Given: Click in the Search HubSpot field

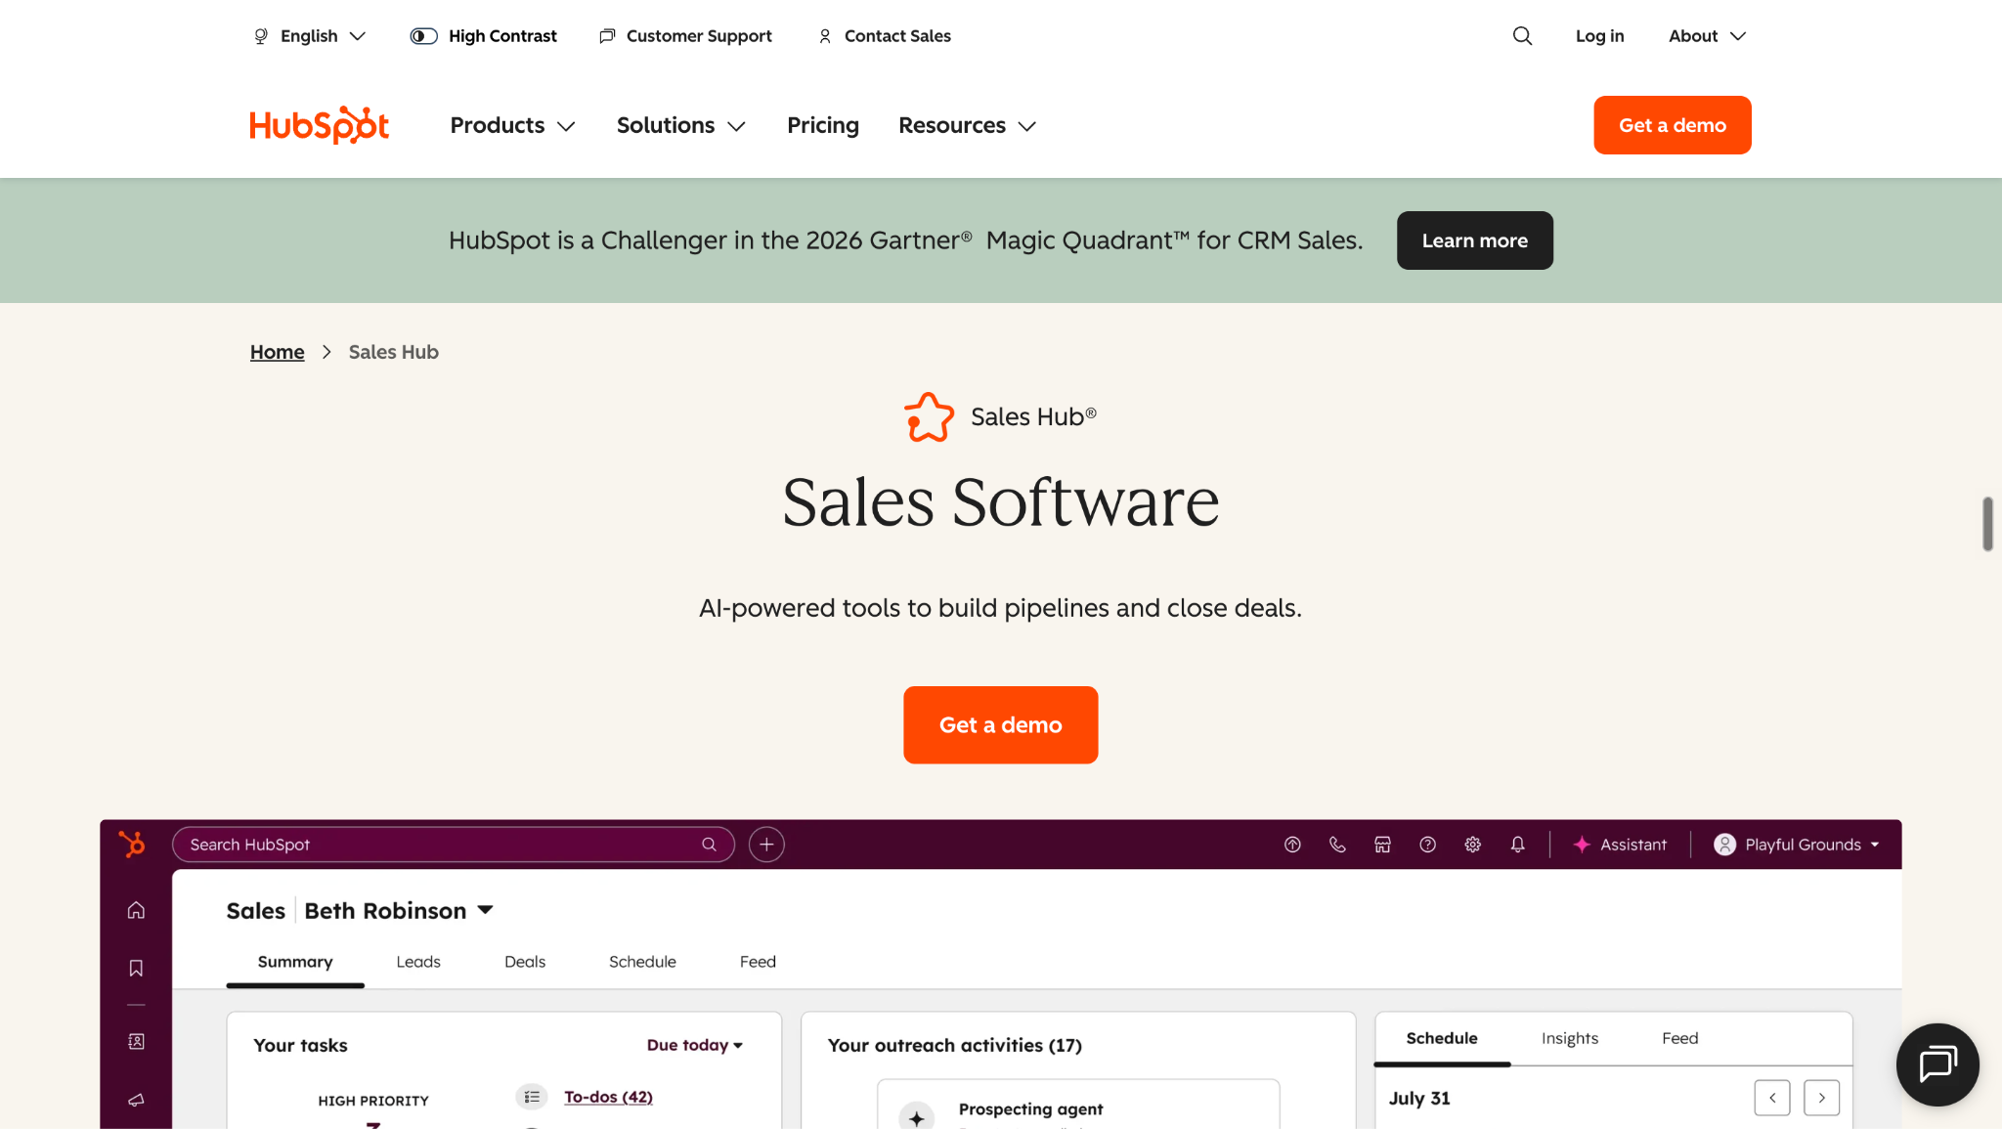Looking at the screenshot, I should click(454, 845).
